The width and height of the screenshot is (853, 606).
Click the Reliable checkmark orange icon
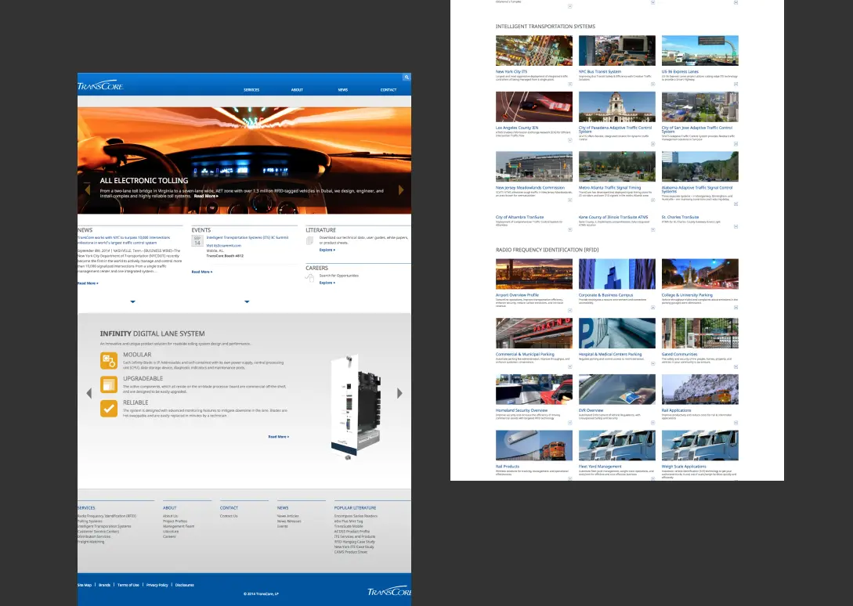(109, 409)
